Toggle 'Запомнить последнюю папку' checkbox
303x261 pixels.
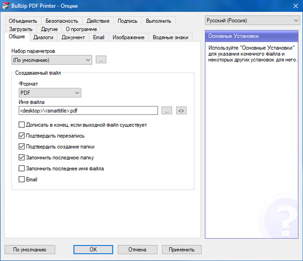[21, 157]
